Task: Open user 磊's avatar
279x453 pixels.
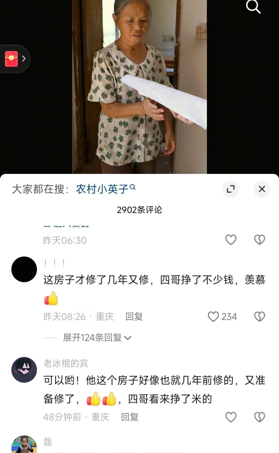Action: (x=24, y=444)
